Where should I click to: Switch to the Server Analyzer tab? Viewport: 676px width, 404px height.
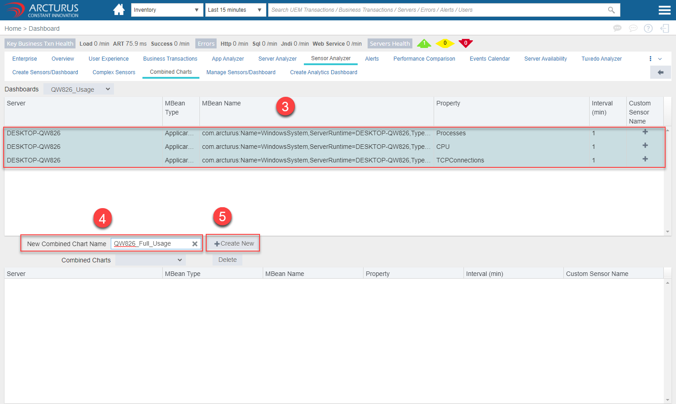(277, 59)
